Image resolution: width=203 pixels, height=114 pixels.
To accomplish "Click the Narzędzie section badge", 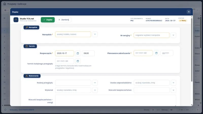I will pyautogui.click(x=31, y=27).
